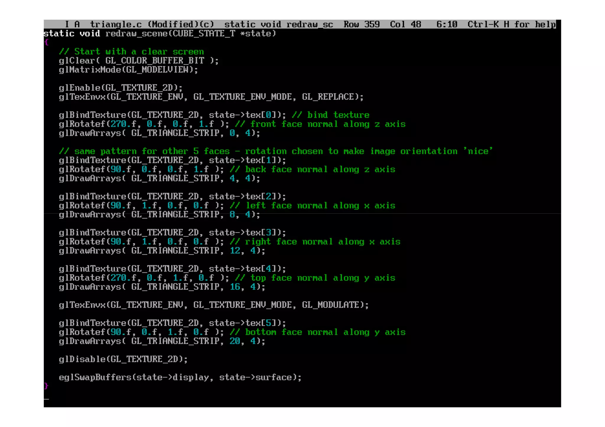Click glBindTexture line using state->tex[4]
Image resolution: width=605 pixels, height=427 pixels.
coord(173,269)
